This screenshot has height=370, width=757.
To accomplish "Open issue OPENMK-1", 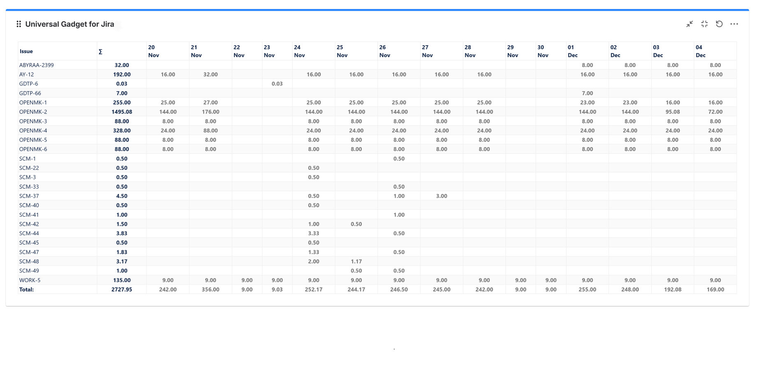I will (34, 102).
